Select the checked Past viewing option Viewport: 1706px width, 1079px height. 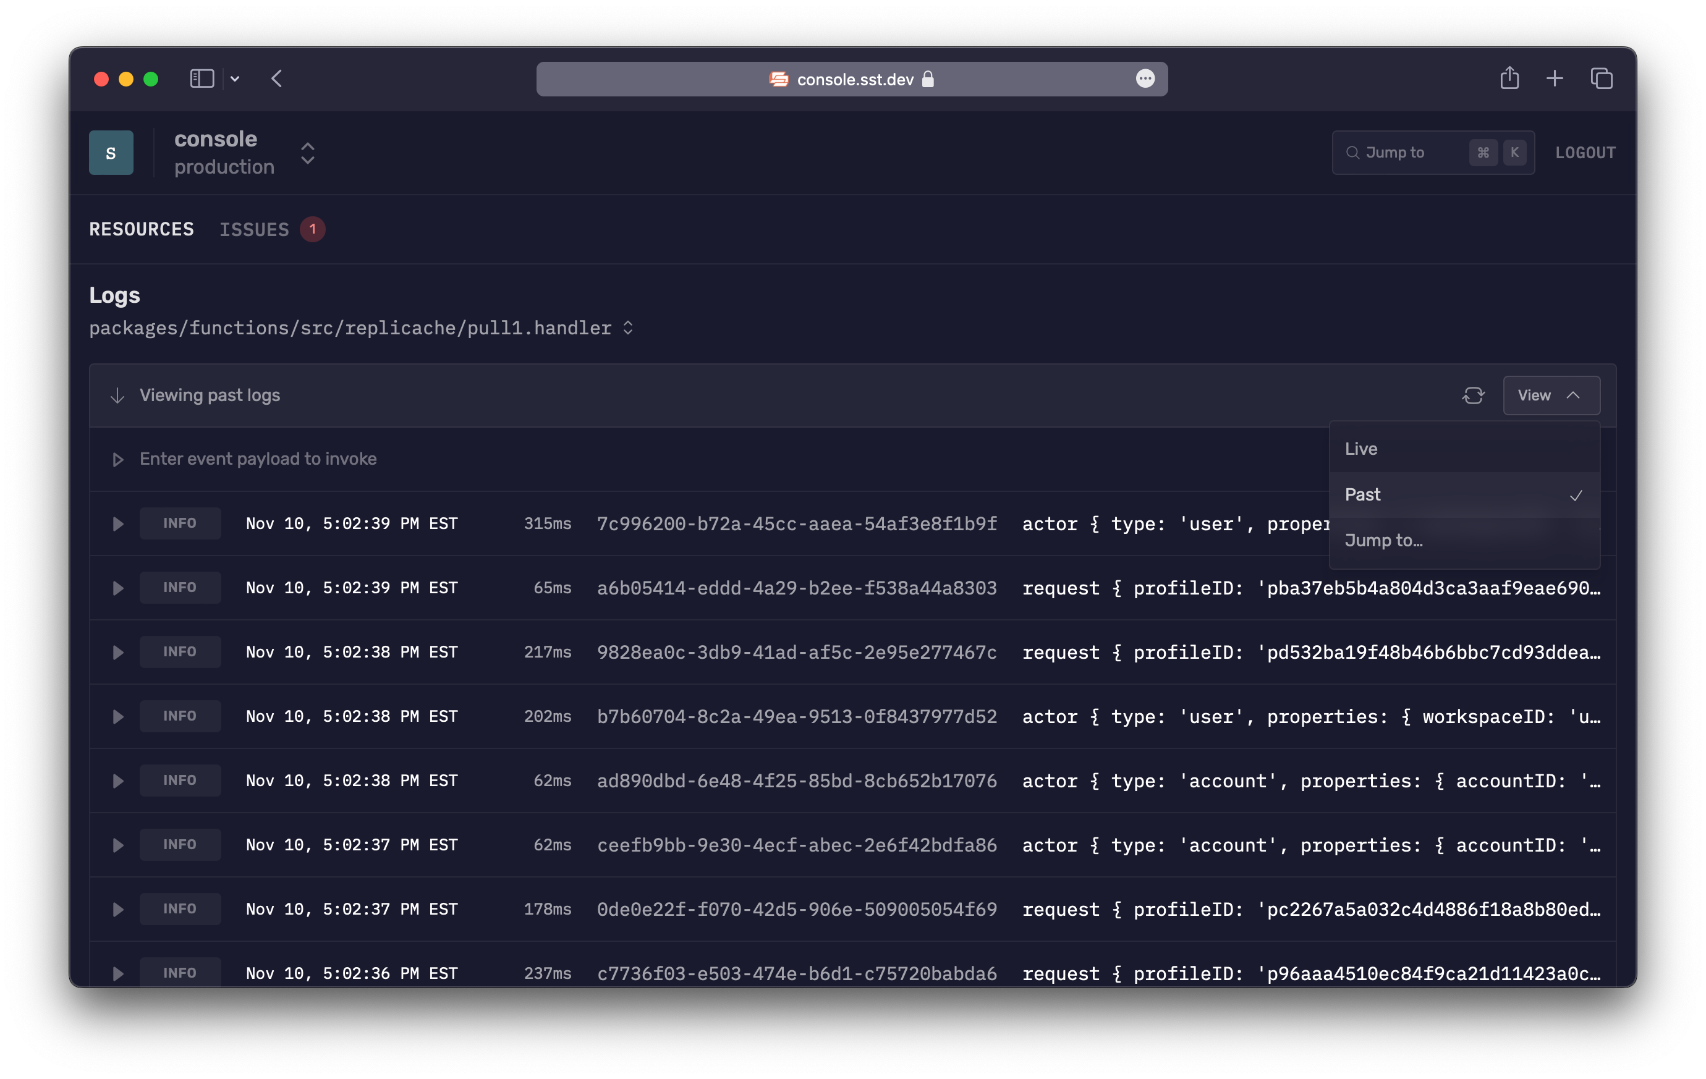pyautogui.click(x=1362, y=494)
